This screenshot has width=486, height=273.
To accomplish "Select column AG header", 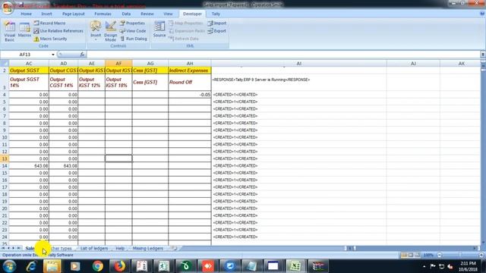I will (150, 64).
